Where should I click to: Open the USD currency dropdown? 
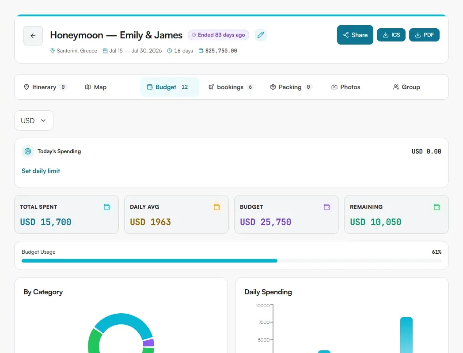point(34,120)
